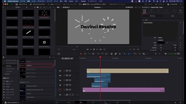Solo the A1 audio track
Screen dimensions: 186x104
click(70, 95)
